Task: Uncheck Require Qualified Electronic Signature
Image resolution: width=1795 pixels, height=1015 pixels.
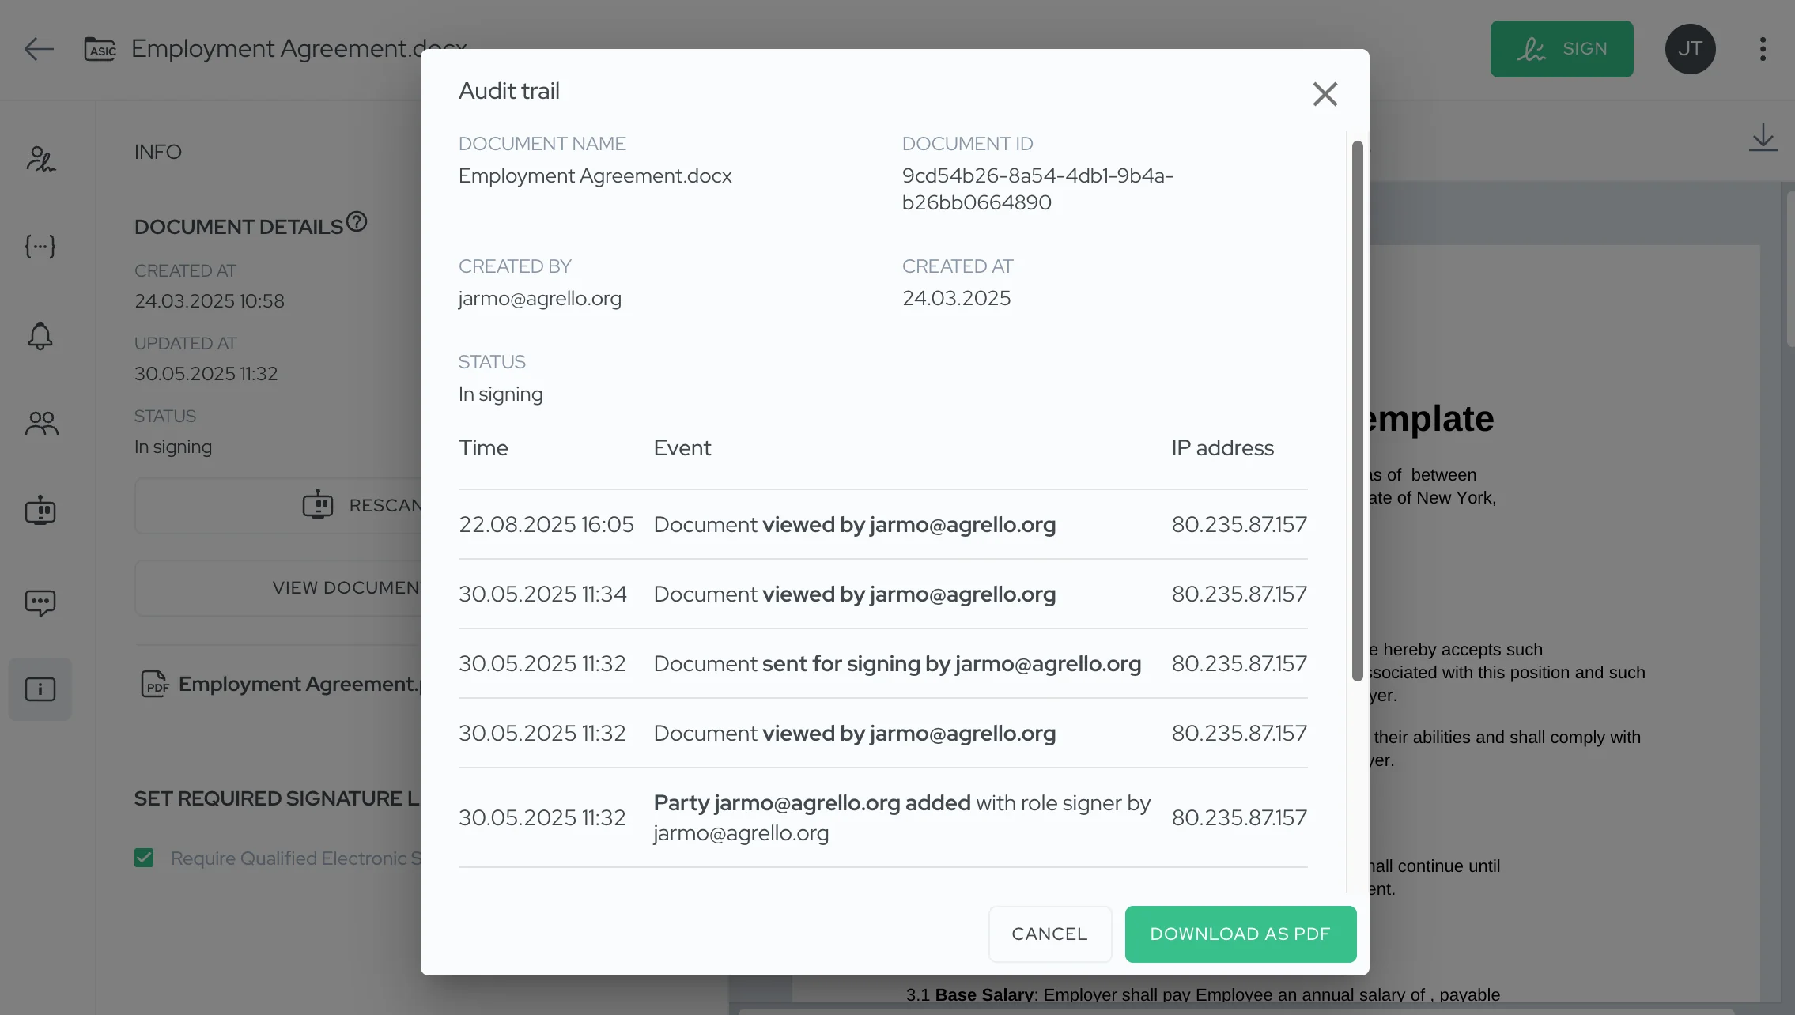Action: coord(144,858)
